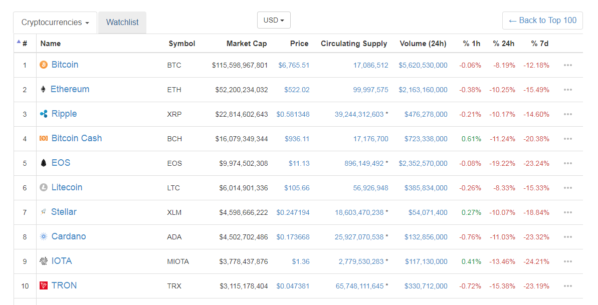Click the Stellar rocket logo icon
Image resolution: width=598 pixels, height=305 pixels.
pos(44,211)
